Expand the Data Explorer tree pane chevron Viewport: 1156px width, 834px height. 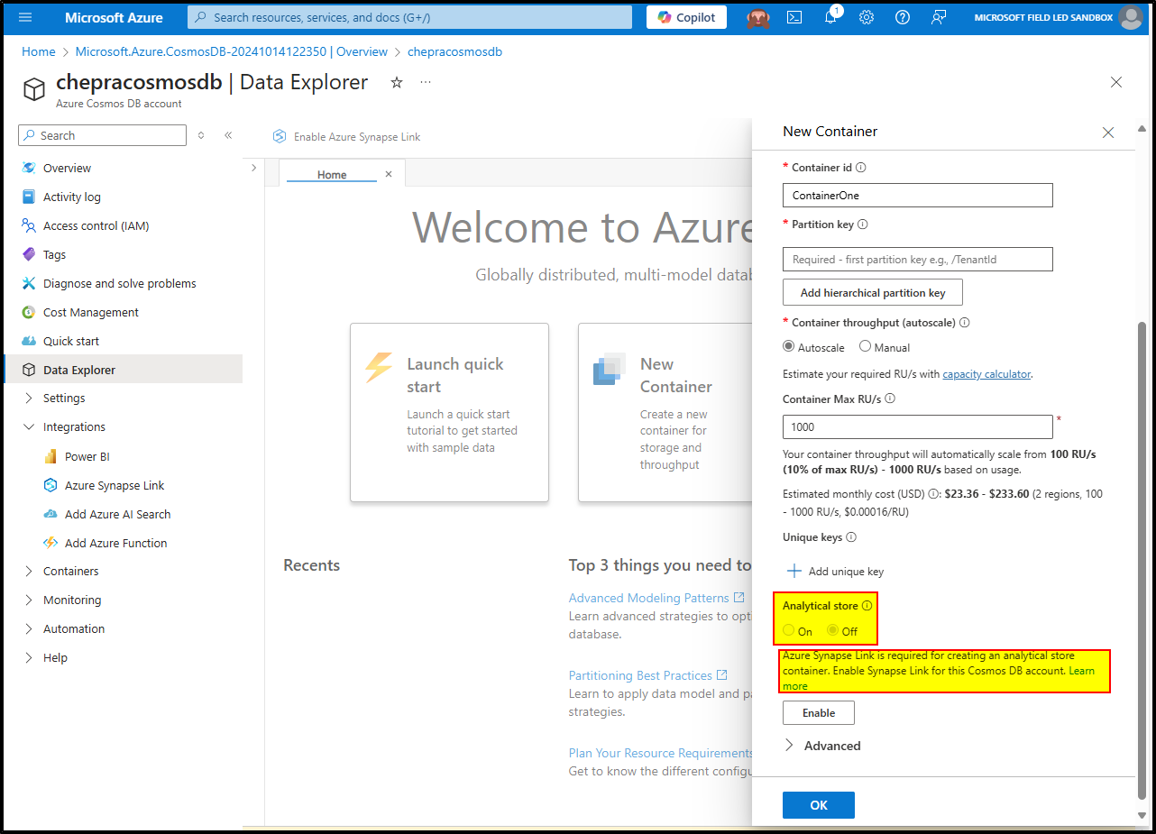[253, 168]
